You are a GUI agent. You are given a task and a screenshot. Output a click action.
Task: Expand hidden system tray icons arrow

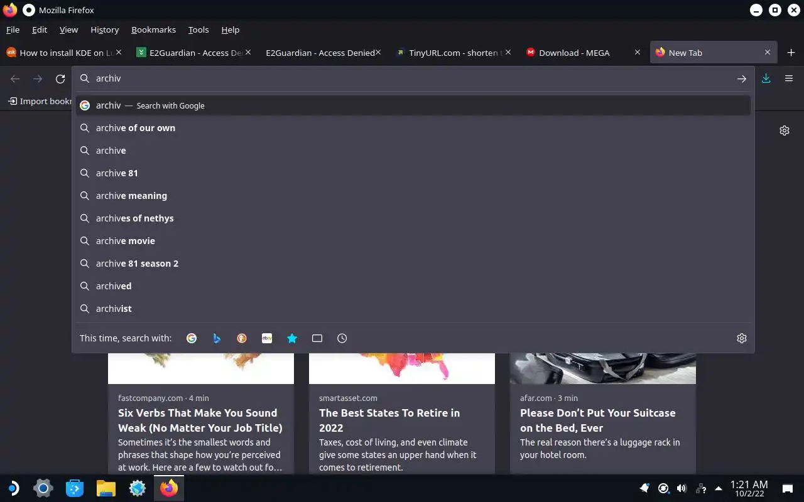719,488
